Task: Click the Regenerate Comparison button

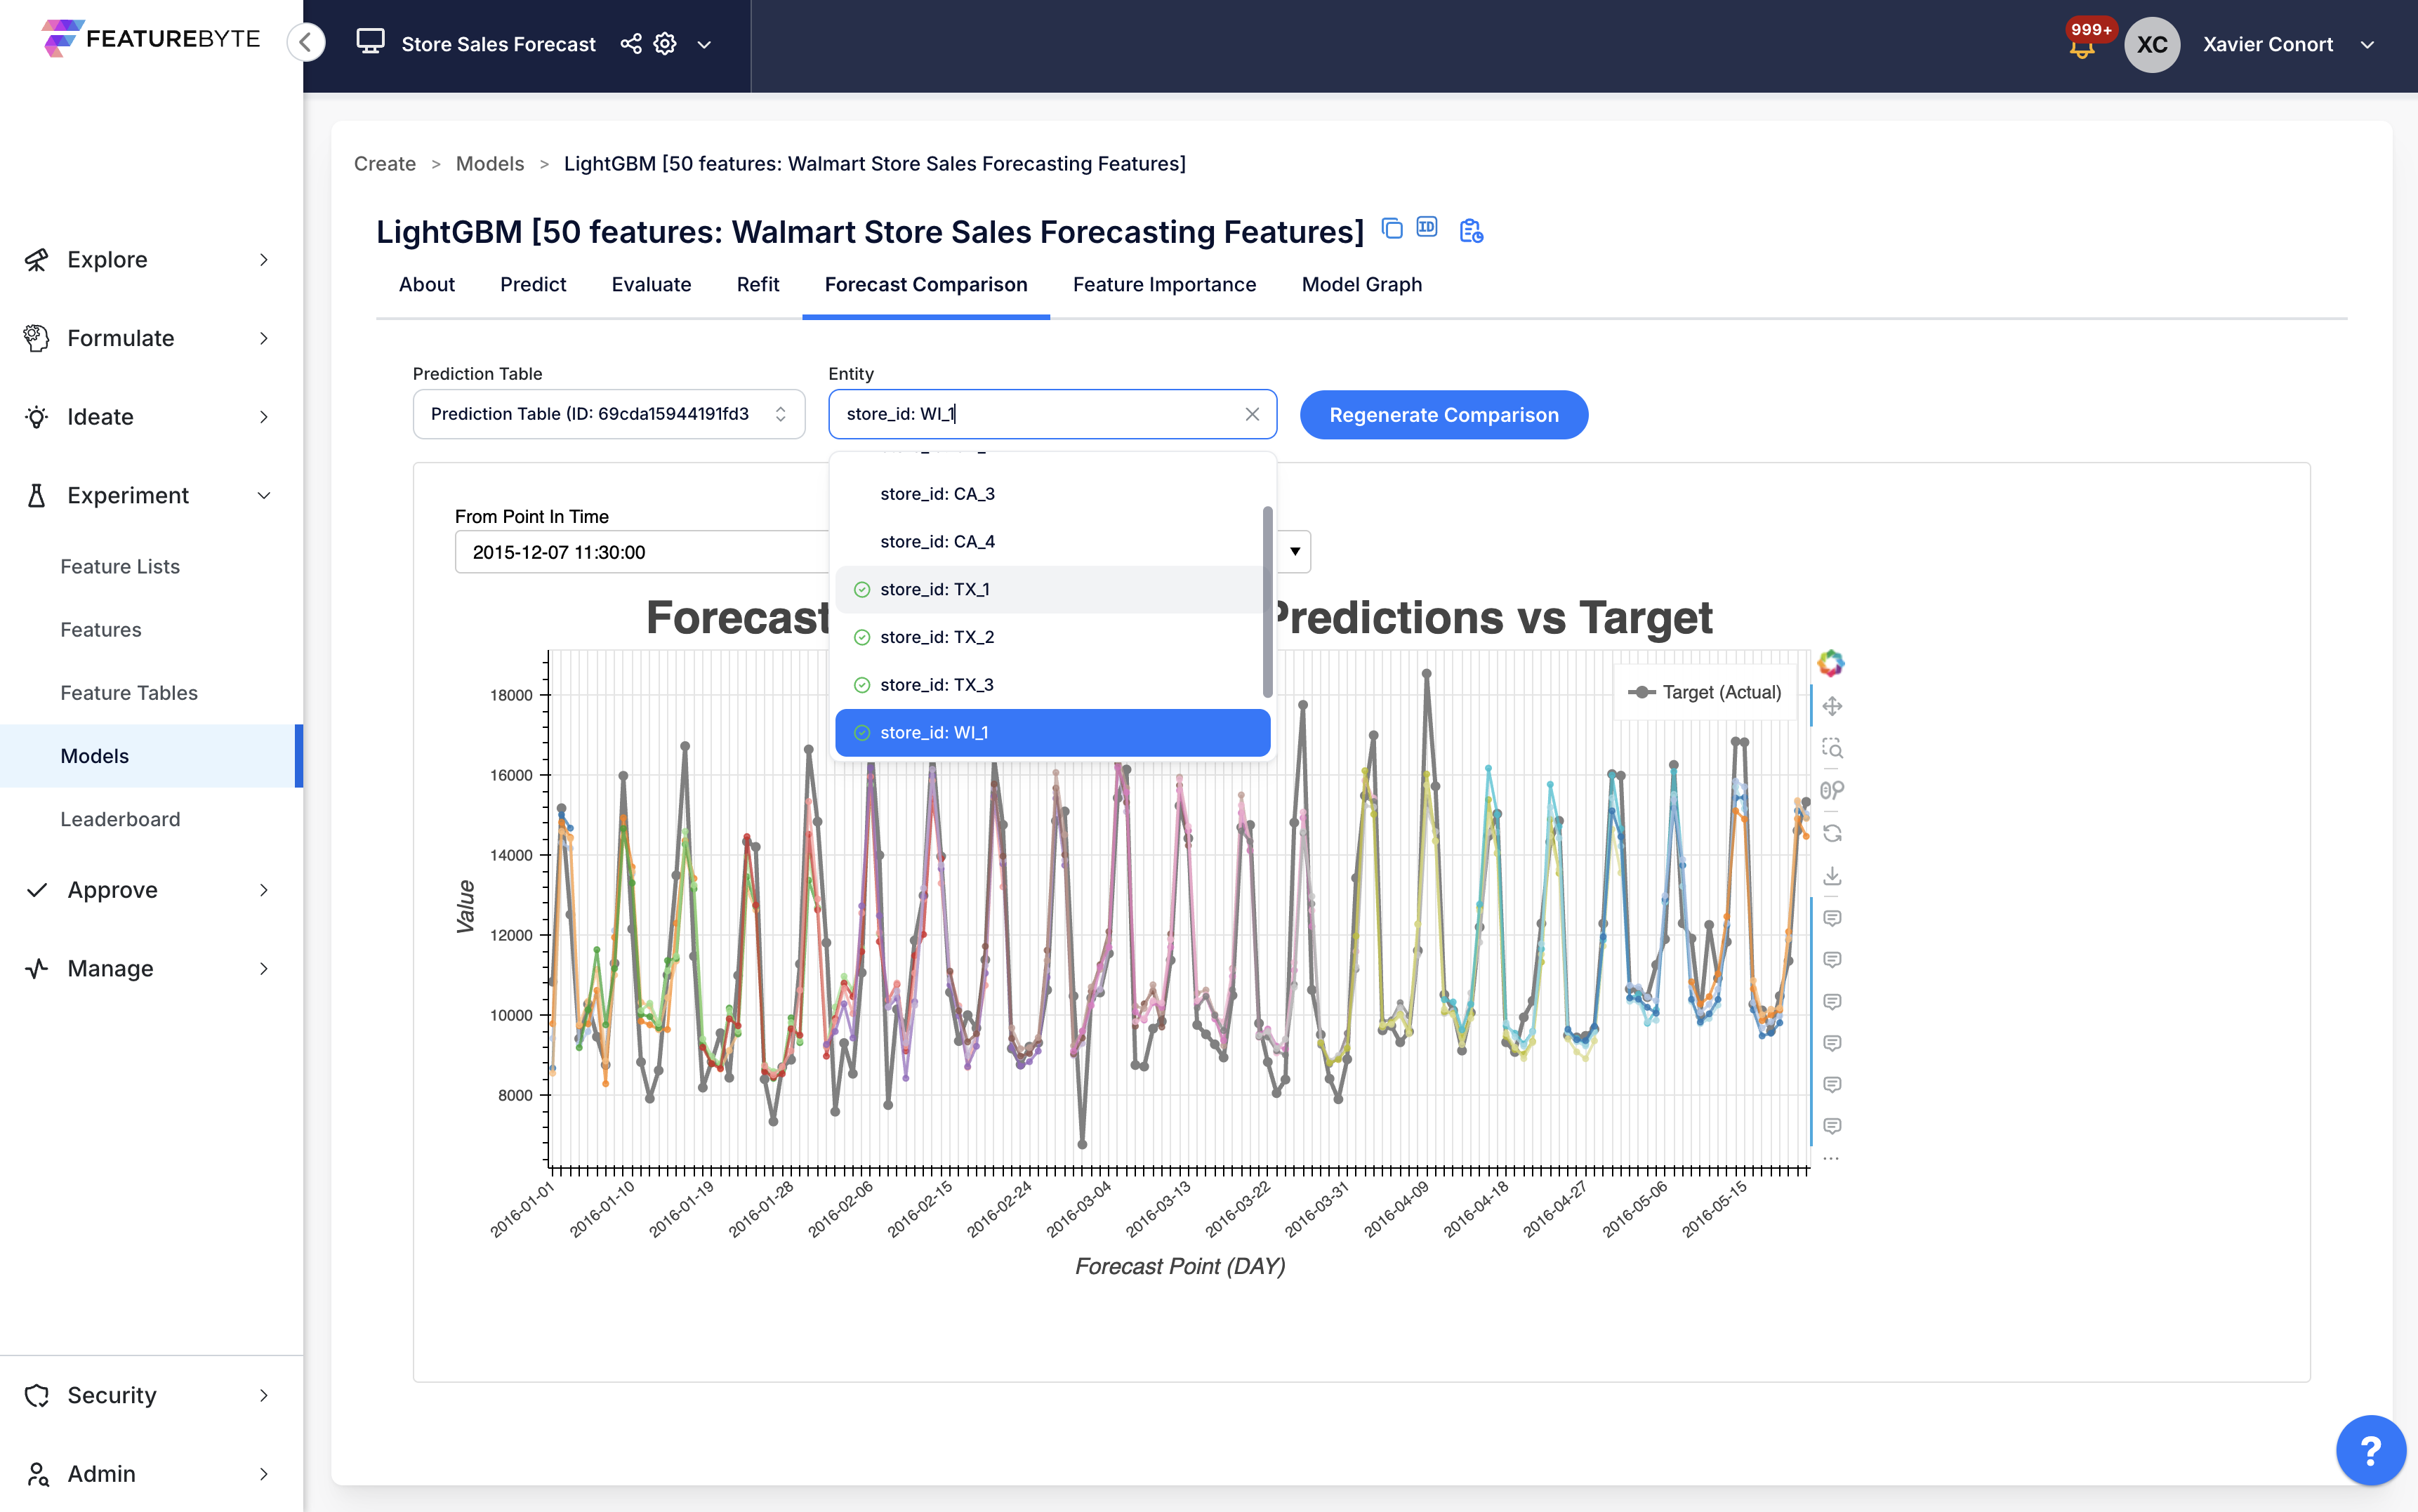Action: pyautogui.click(x=1443, y=414)
